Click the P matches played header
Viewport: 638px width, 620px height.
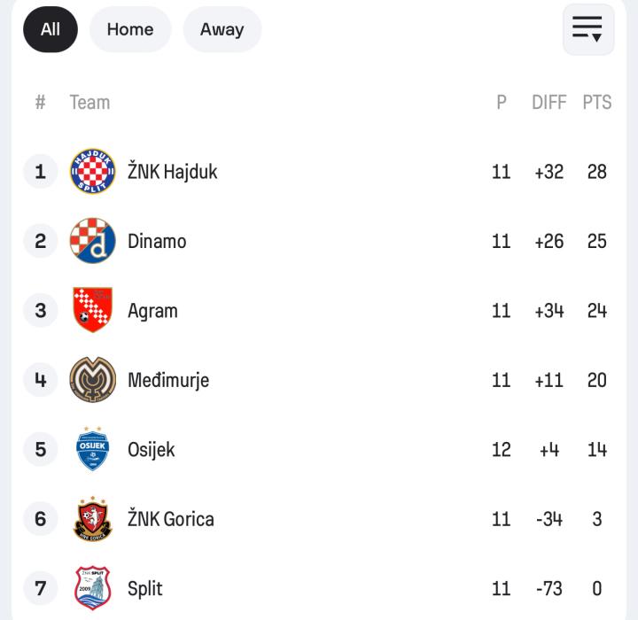502,102
